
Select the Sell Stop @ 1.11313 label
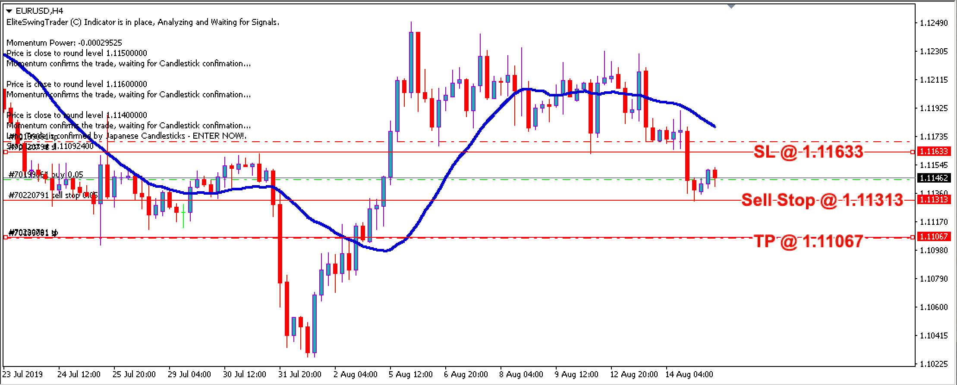[822, 200]
